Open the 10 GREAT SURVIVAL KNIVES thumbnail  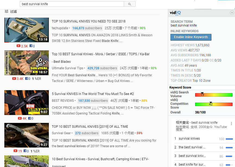point(27,63)
